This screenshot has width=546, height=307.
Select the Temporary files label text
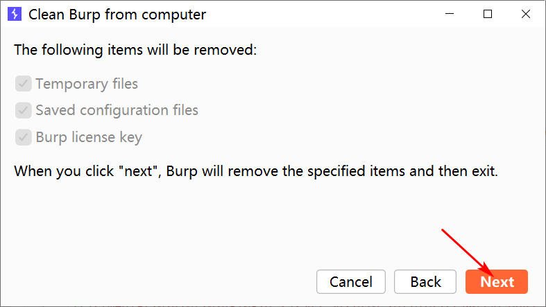tap(87, 84)
